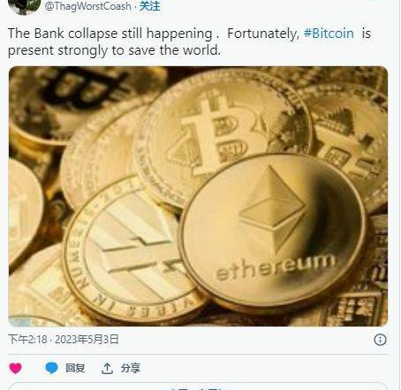The image size is (401, 390).
Task: Like the tweet with the pink heart icon
Action: point(15,368)
